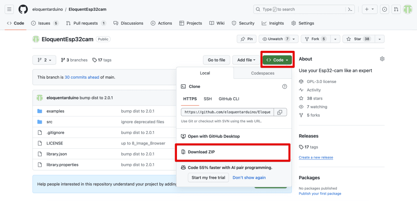
Task: Open the Wiki tab
Action: pos(217,23)
